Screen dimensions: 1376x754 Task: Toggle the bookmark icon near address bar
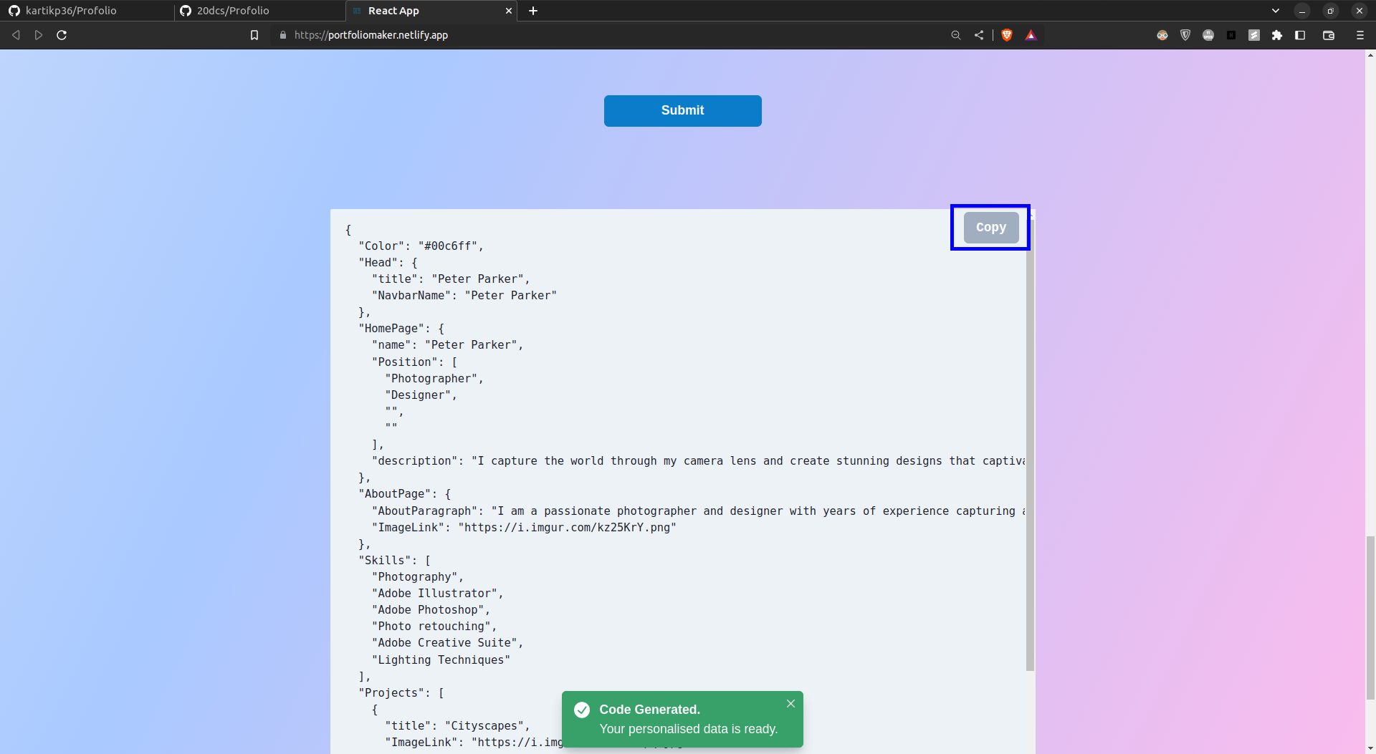254,34
